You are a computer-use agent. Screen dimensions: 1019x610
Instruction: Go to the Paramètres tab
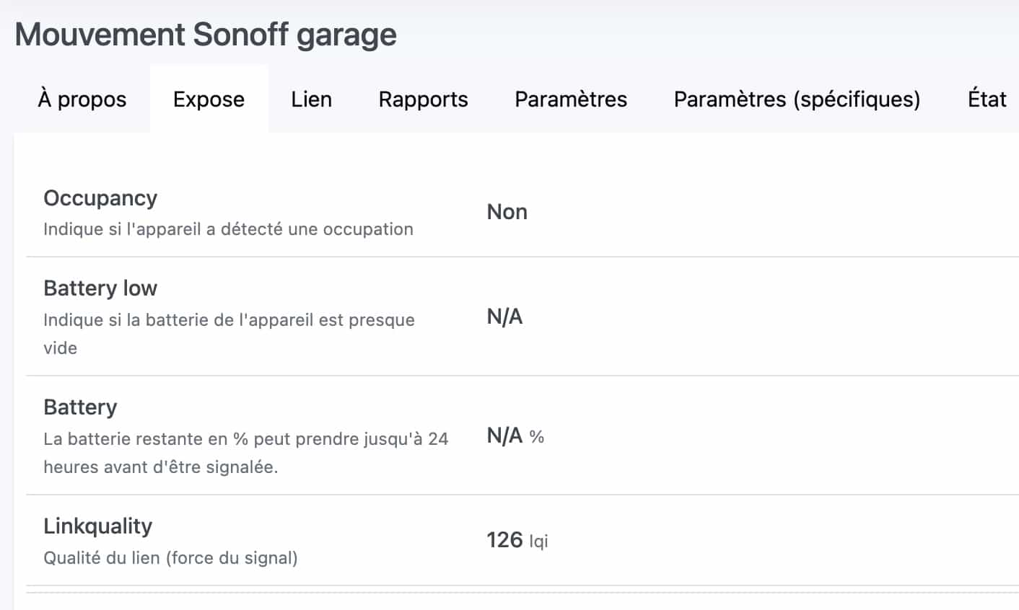point(571,100)
